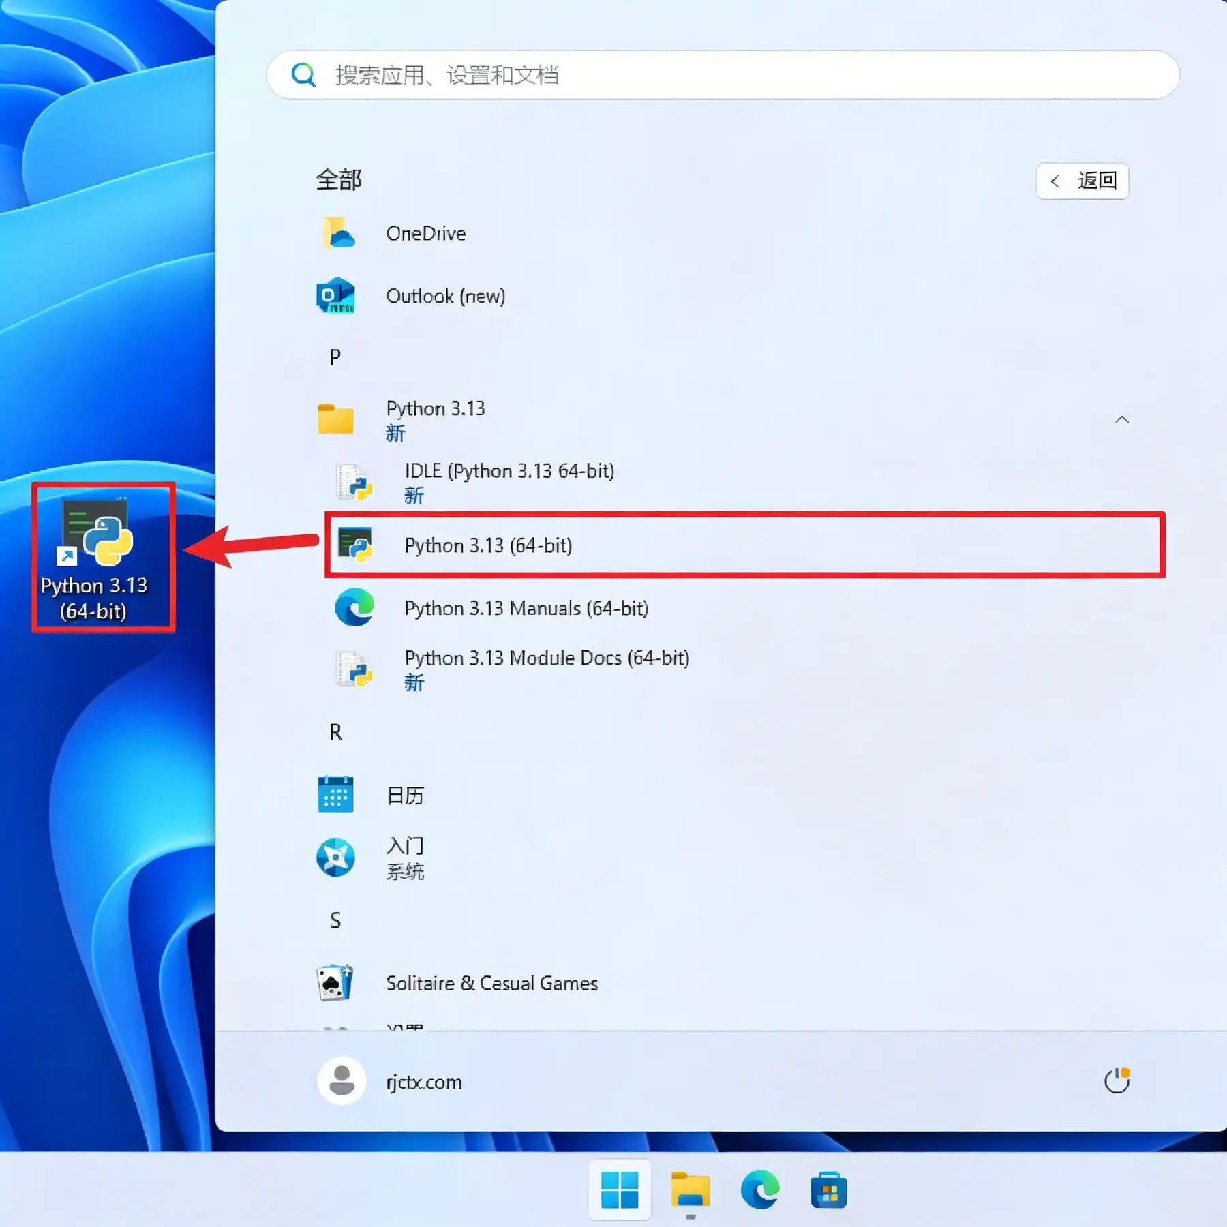Click the Python 3.13 Module Docs (64-bit) label
1227x1227 pixels.
tap(547, 658)
